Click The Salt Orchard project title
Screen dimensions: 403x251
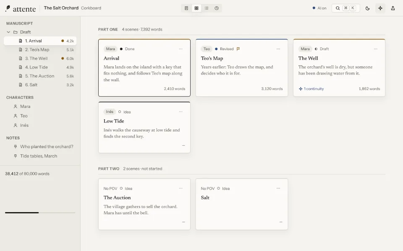coord(61,8)
